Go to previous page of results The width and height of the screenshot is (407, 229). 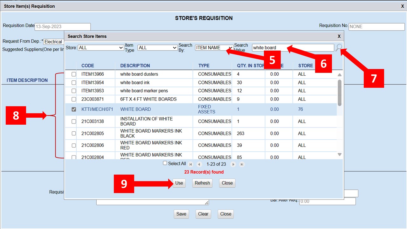click(199, 164)
